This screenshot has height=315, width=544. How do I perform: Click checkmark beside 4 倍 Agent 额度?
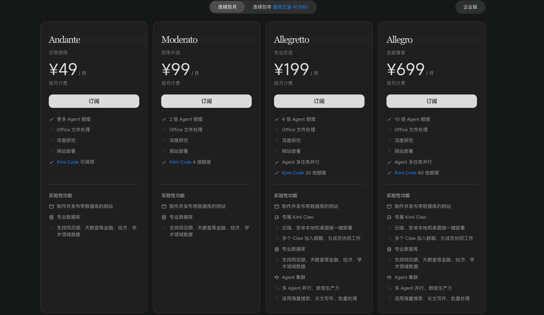[277, 119]
